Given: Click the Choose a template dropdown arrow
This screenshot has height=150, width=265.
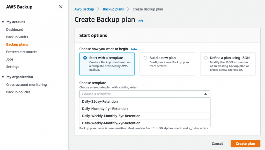Looking at the screenshot, I should point(205,94).
